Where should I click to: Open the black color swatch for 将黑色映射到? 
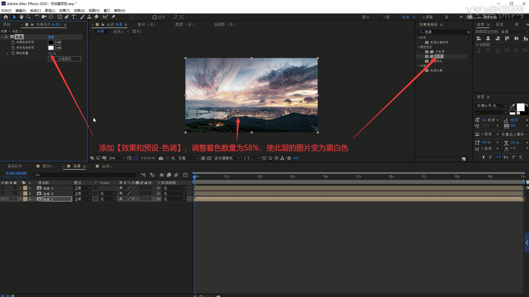pyautogui.click(x=51, y=42)
